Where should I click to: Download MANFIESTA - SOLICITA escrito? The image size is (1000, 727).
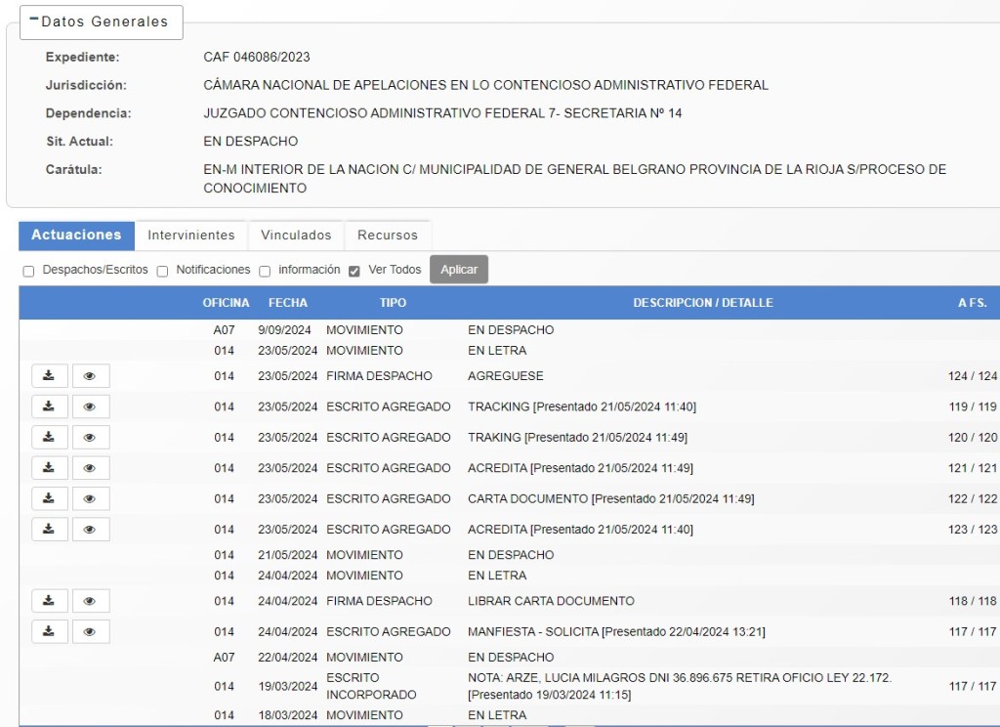[x=49, y=631]
